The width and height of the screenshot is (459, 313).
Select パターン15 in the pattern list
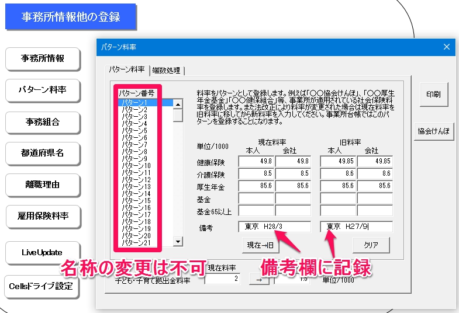(x=146, y=201)
